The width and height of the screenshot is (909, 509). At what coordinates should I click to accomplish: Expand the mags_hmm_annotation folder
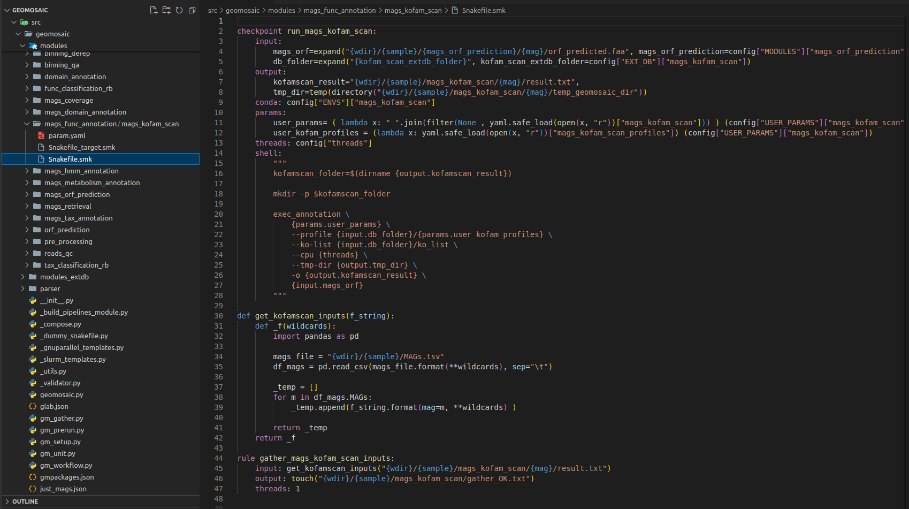coord(27,171)
